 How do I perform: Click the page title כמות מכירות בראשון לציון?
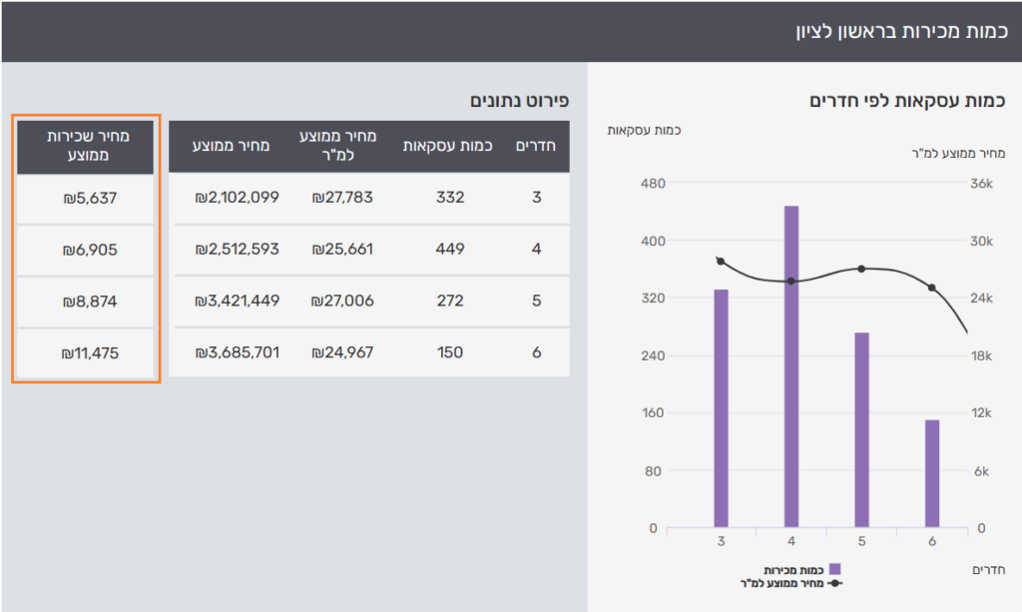(x=901, y=31)
